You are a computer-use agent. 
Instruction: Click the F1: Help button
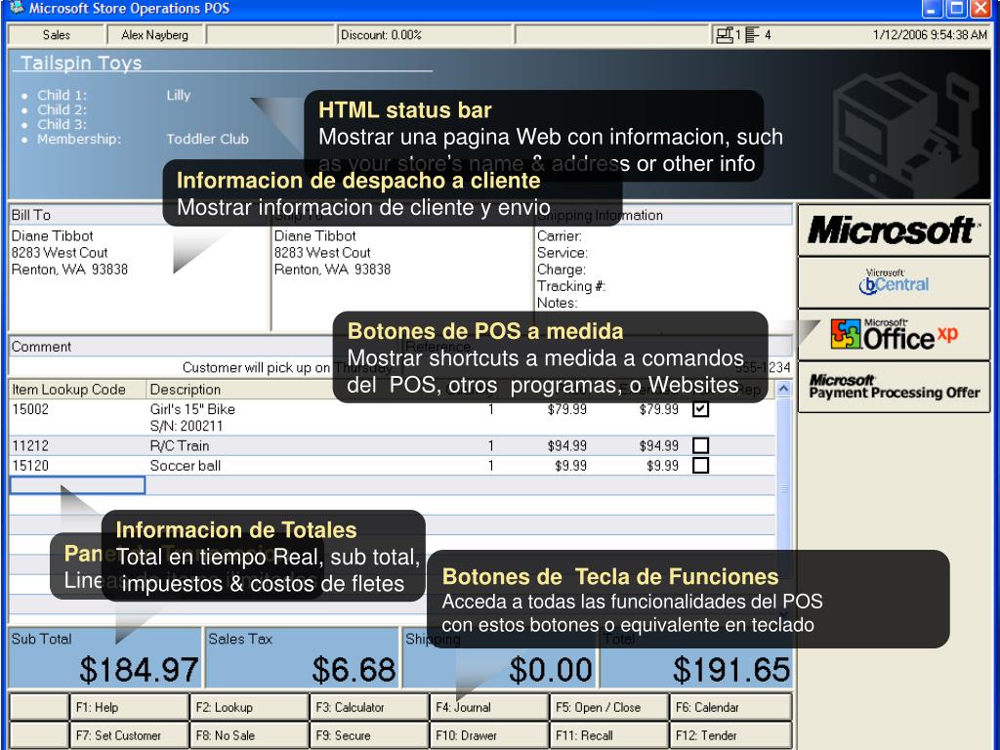click(x=129, y=707)
